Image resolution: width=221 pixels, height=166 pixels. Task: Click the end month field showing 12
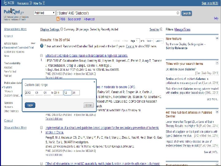pyautogui.click(x=68, y=93)
